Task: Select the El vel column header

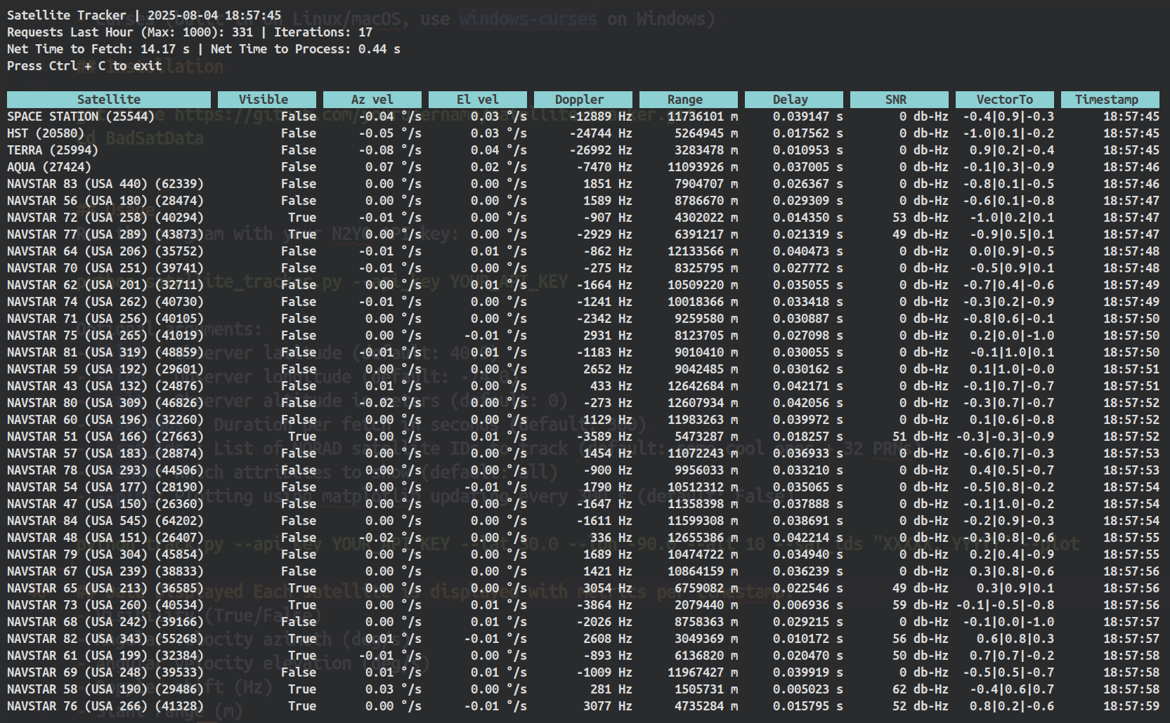Action: (478, 100)
